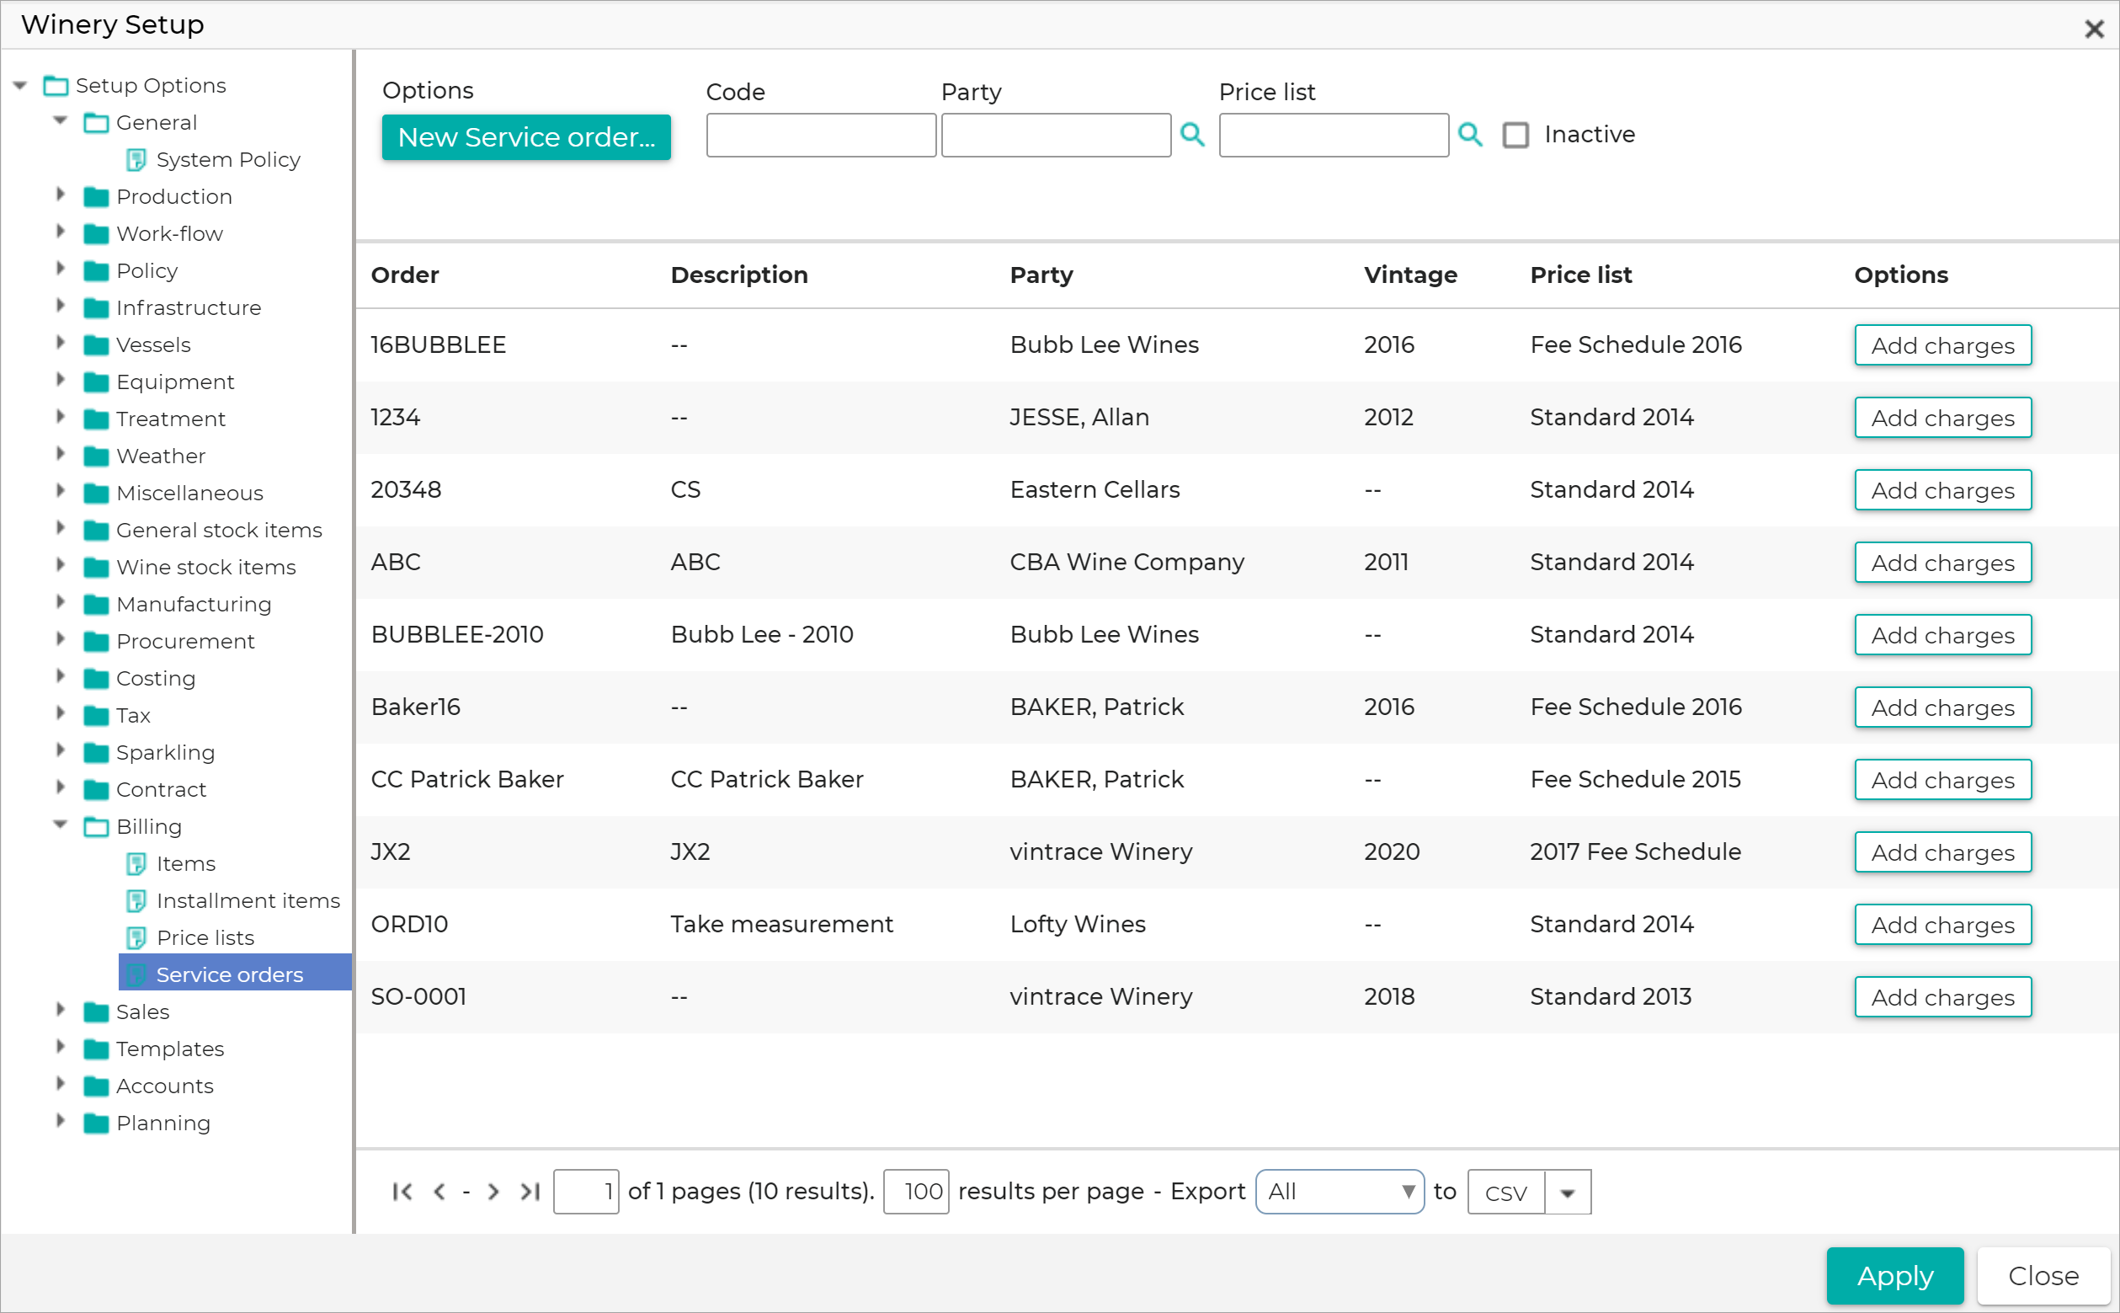Click the Close button

[2043, 1276]
